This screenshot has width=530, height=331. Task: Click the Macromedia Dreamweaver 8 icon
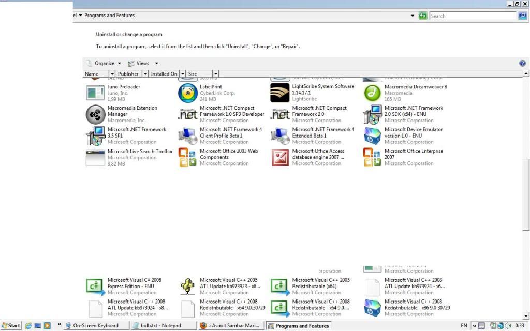point(373,93)
